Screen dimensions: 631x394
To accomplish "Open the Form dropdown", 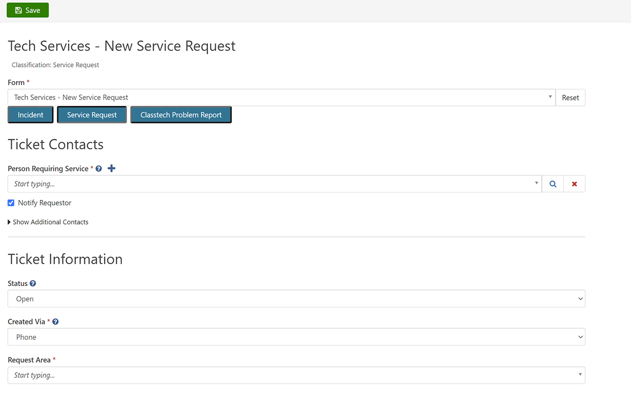I will (281, 98).
